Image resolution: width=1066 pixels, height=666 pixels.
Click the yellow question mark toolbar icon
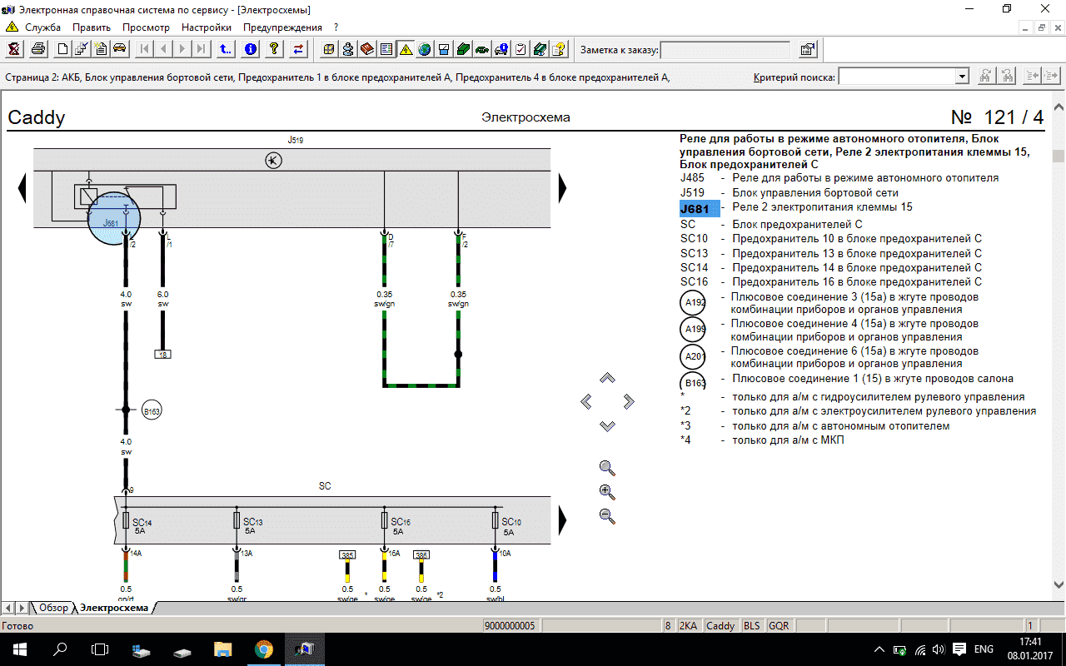(x=274, y=49)
